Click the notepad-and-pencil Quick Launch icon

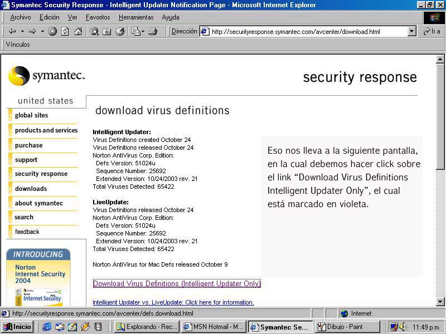(72, 327)
